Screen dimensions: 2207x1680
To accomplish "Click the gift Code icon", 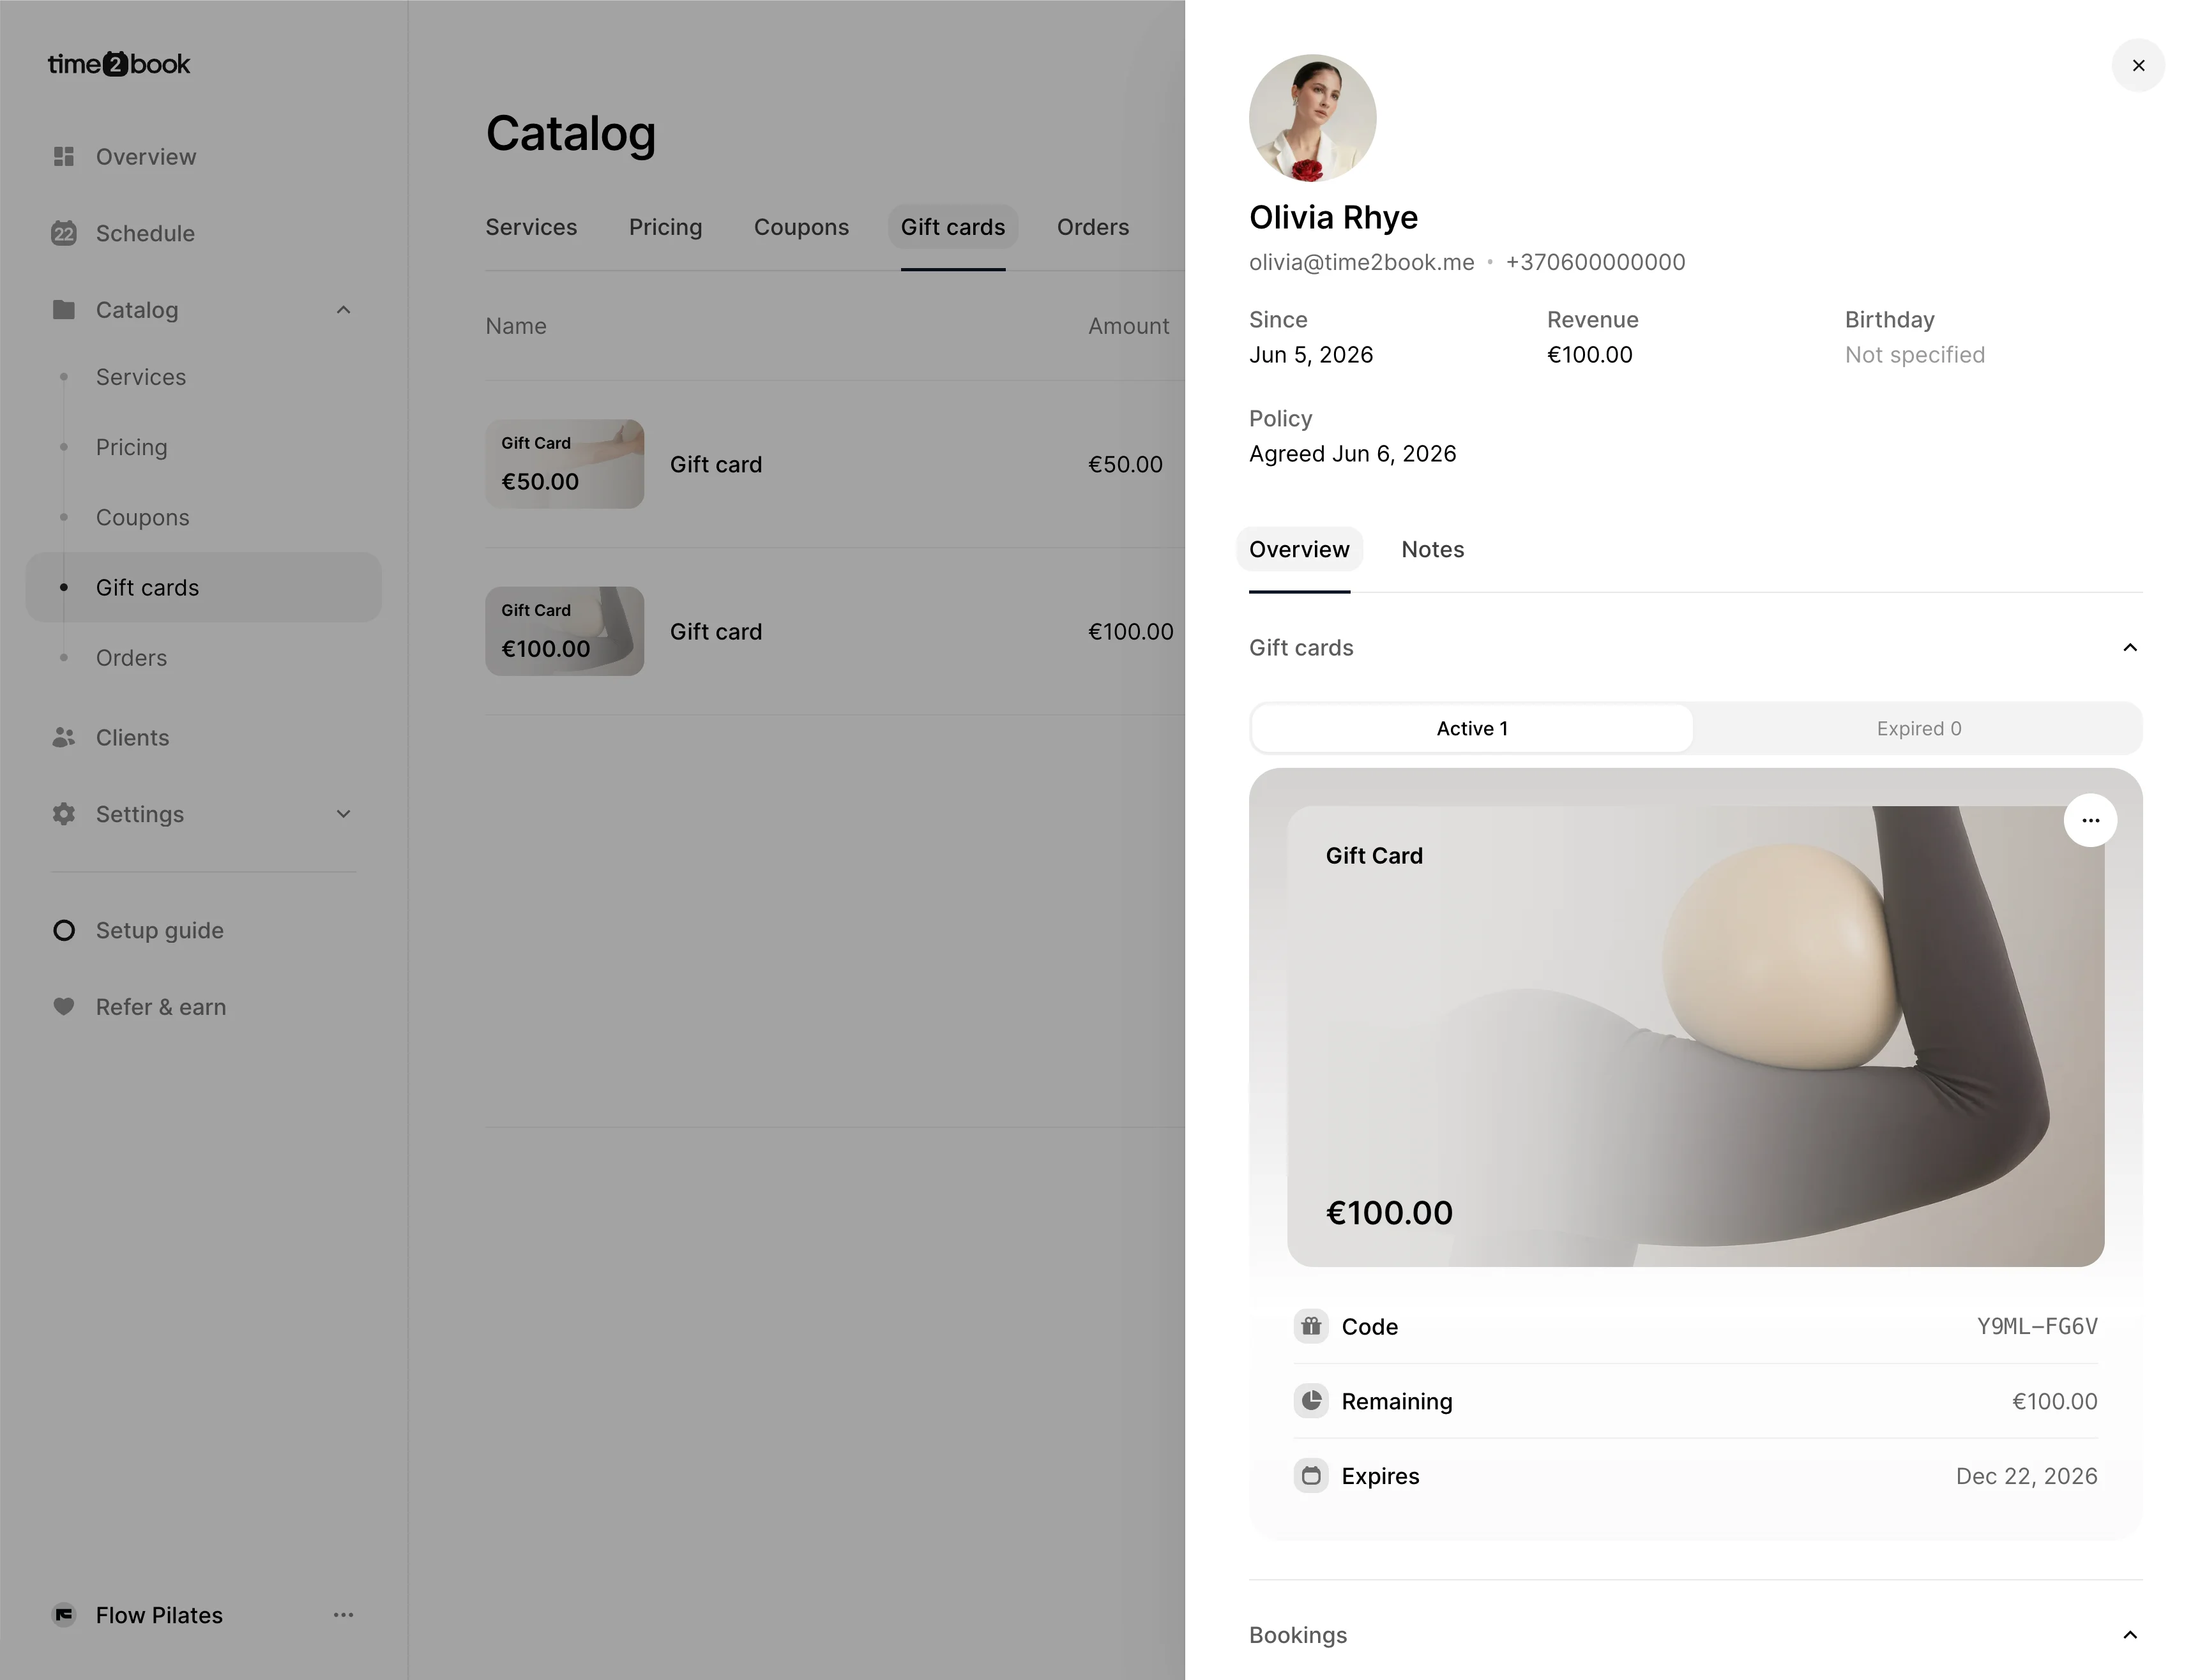I will pos(1310,1326).
